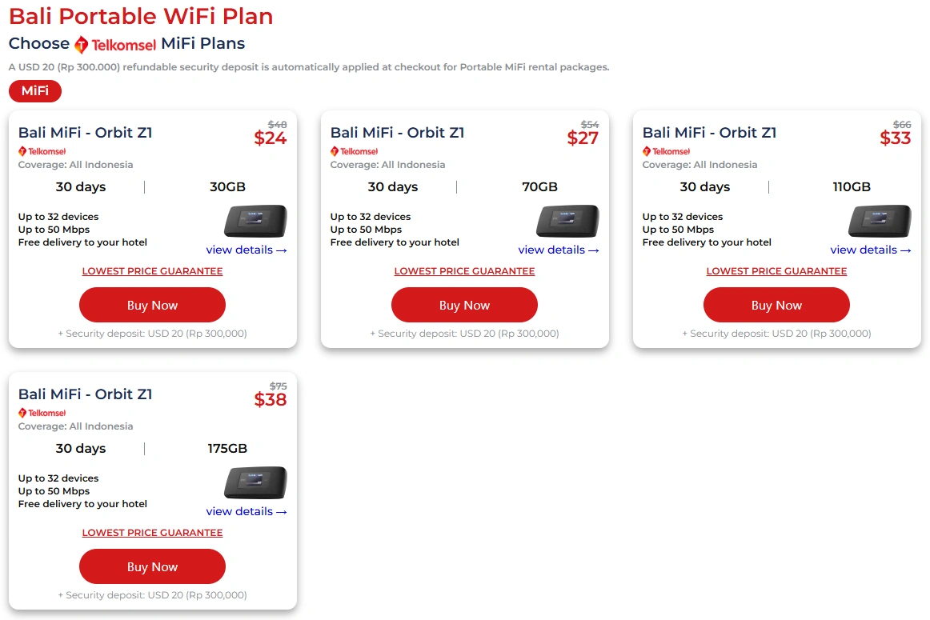The width and height of the screenshot is (930, 620).
Task: Click Lowest Price Guarantee on the $27 plan
Action: pyautogui.click(x=464, y=271)
